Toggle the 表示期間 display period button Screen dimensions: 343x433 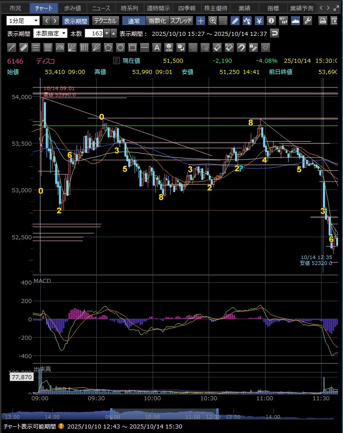(75, 21)
